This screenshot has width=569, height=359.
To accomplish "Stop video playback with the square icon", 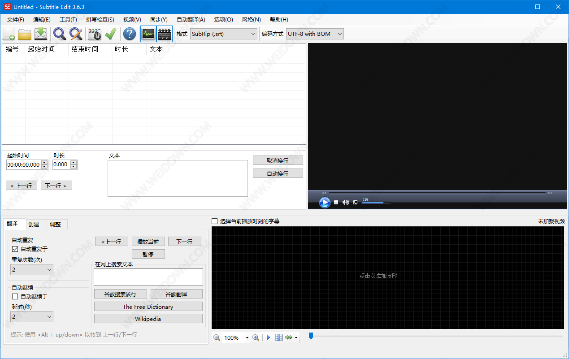I will point(336,203).
